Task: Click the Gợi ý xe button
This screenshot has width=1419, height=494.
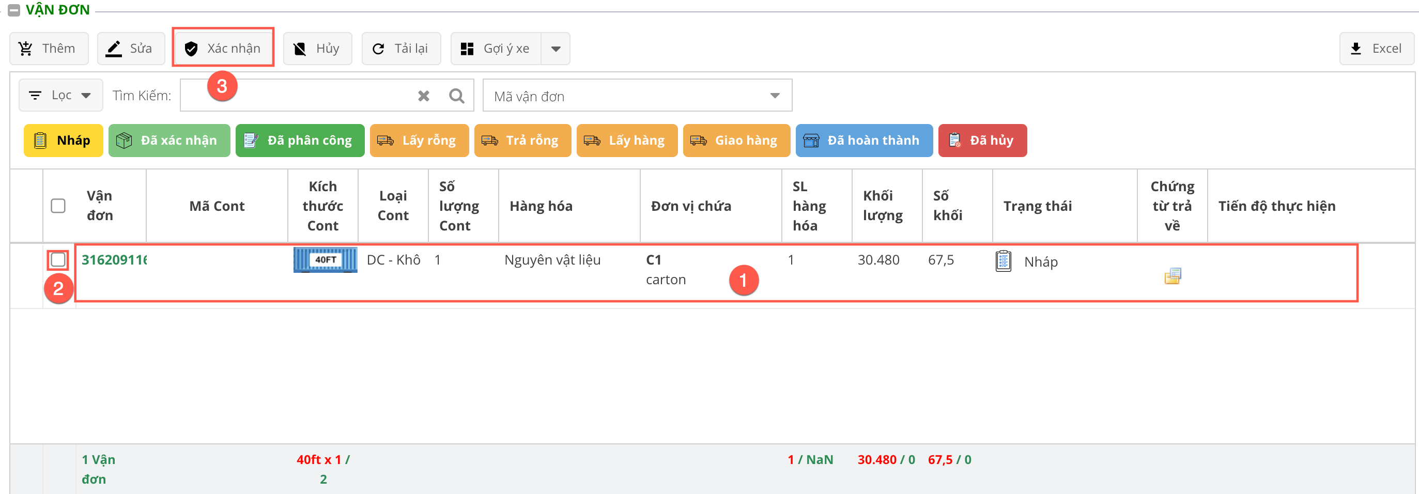Action: click(x=496, y=49)
